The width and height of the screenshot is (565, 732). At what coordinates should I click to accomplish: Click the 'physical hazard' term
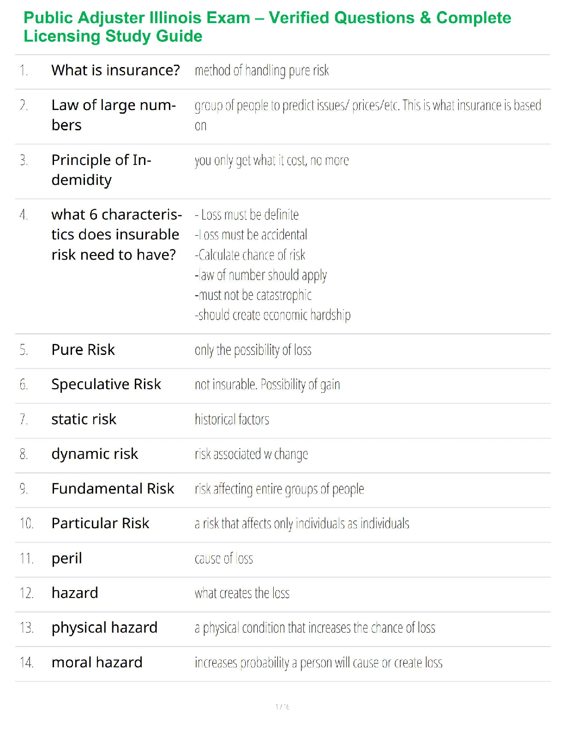(x=104, y=628)
